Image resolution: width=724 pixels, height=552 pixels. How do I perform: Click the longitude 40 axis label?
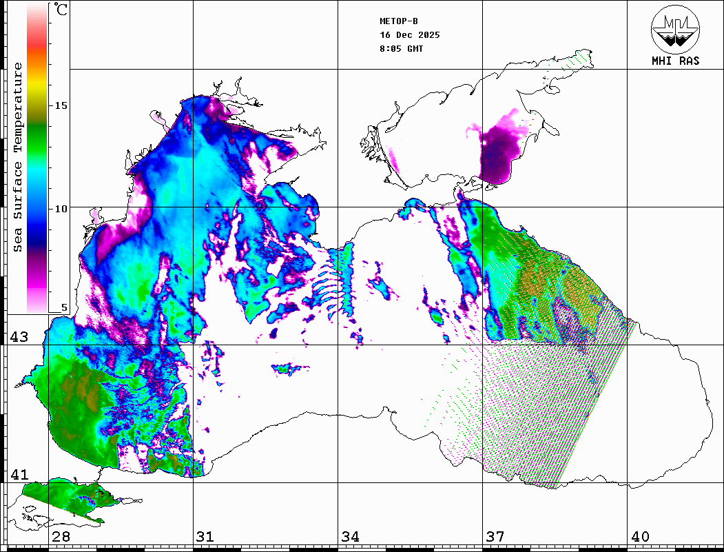pos(640,537)
